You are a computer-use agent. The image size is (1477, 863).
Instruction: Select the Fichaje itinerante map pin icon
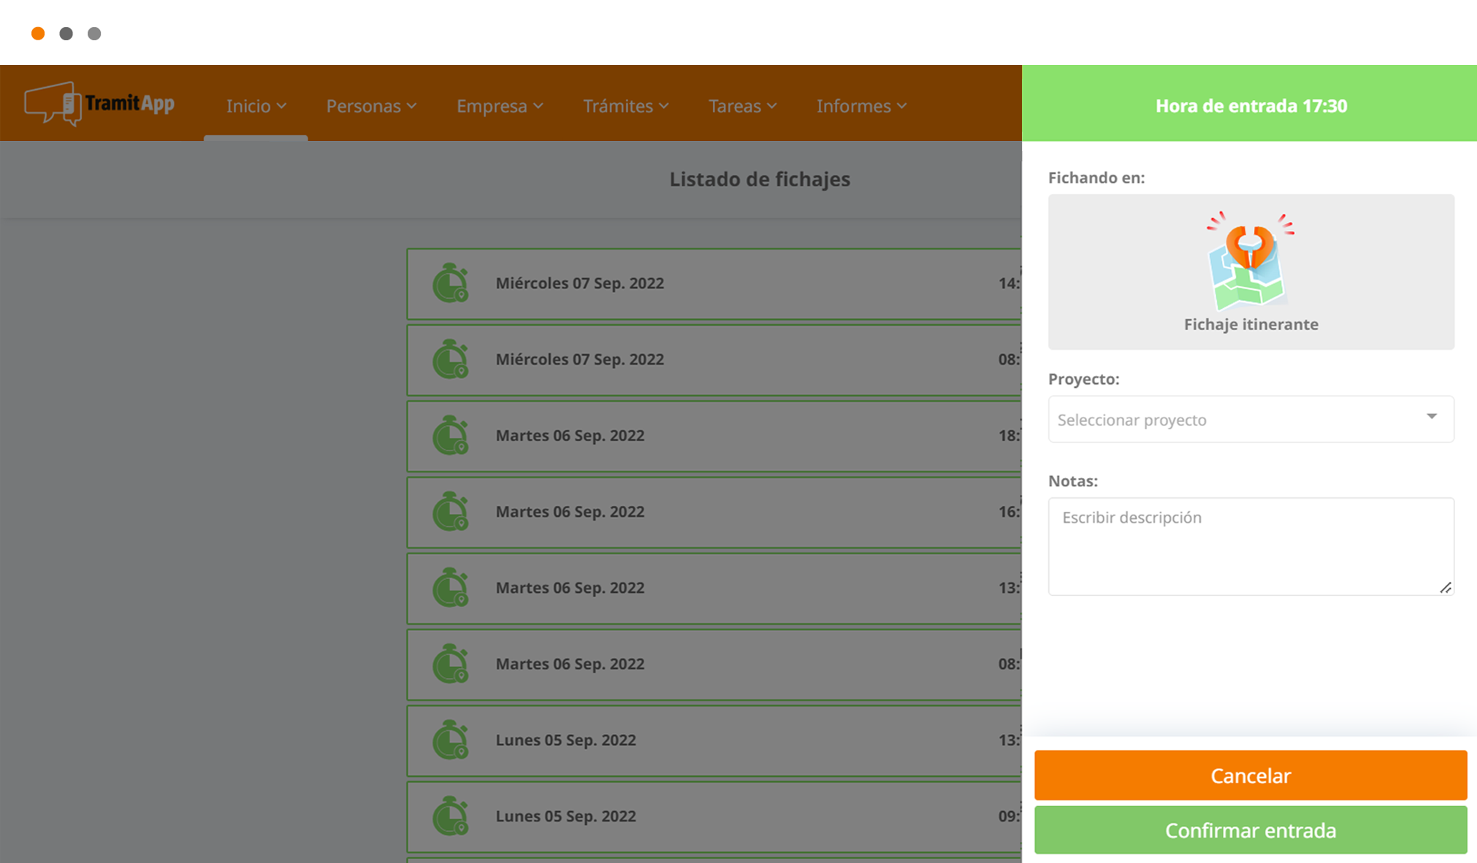coord(1251,261)
